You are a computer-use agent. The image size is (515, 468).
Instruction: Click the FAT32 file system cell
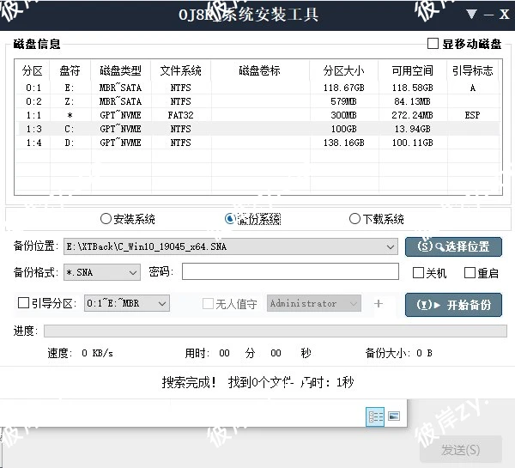pos(180,115)
